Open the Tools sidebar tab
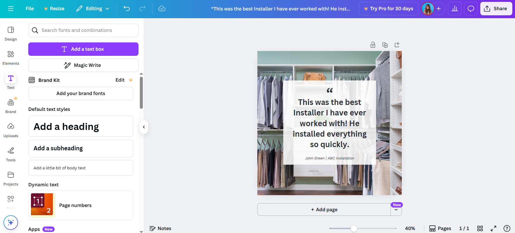Image resolution: width=515 pixels, height=233 pixels. coord(11,155)
